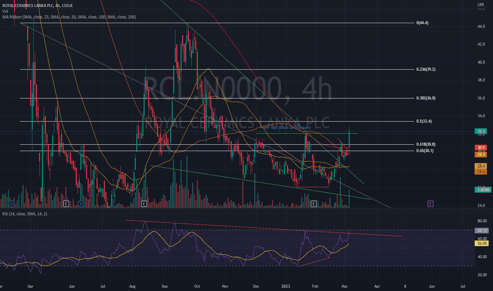
Task: Open the MA Ribbon indicator legend
Action: [69, 17]
